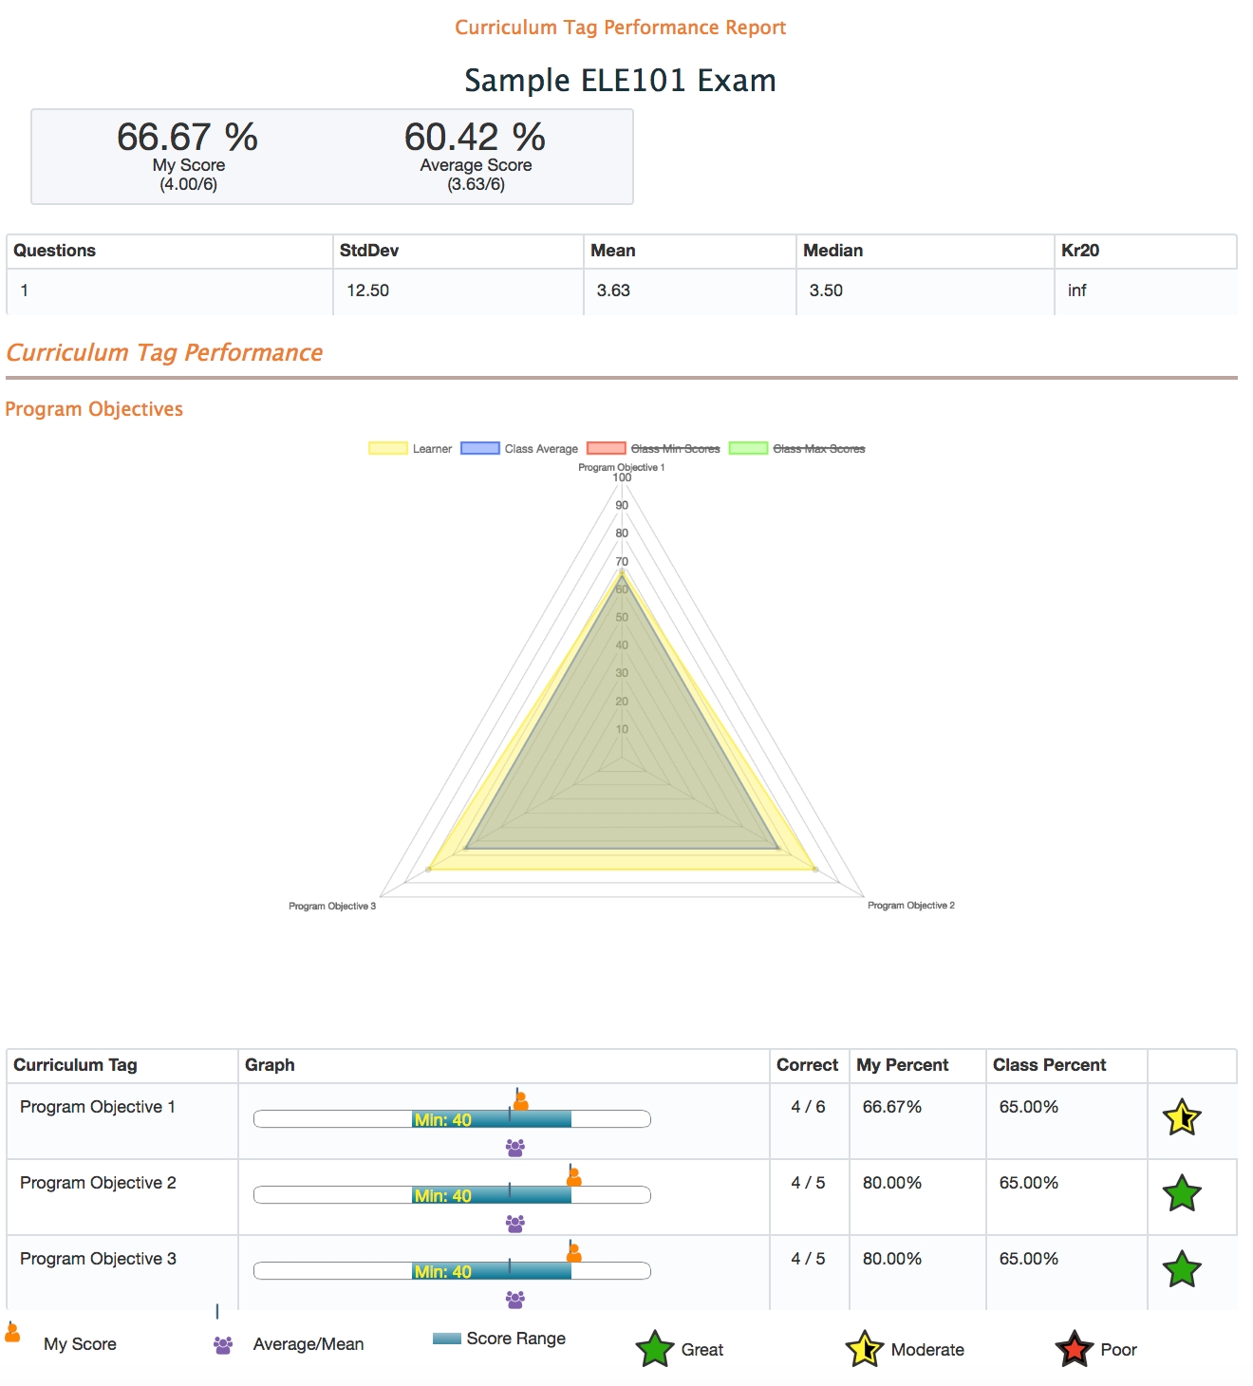
Task: Show the Class Max Scores dataset
Action: point(797,448)
